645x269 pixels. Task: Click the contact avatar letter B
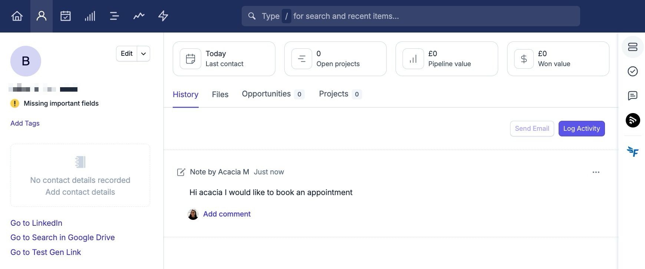pos(26,61)
